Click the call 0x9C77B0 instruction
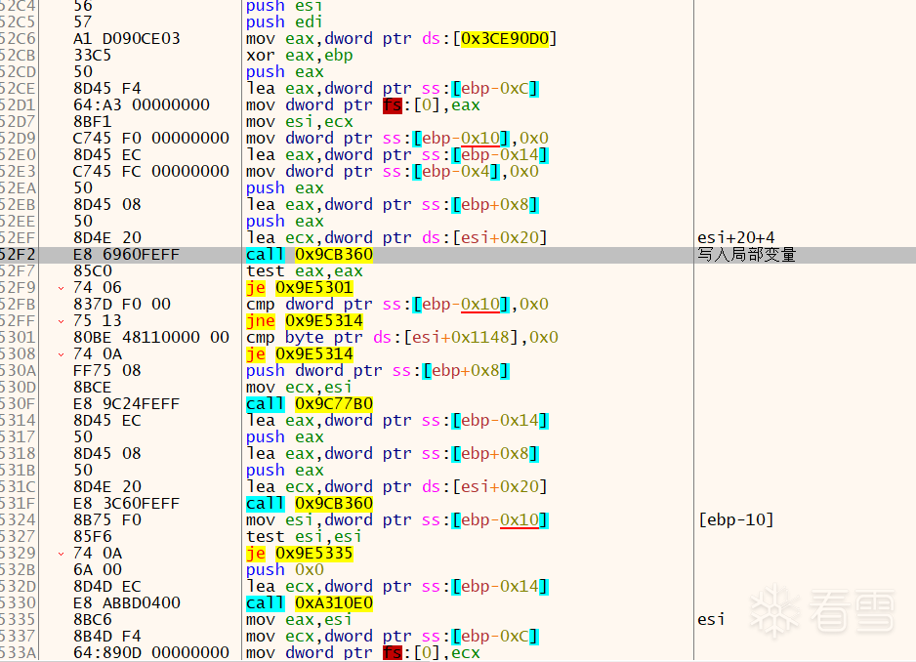Viewport: 916px width, 662px height. (309, 404)
